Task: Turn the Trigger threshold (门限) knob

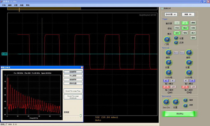Action: (167, 40)
